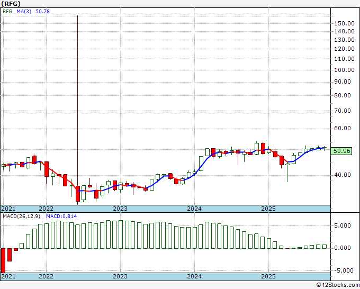Click 2022 on the price chart timeline
Viewport: 360px width, 289px height.
point(46,209)
